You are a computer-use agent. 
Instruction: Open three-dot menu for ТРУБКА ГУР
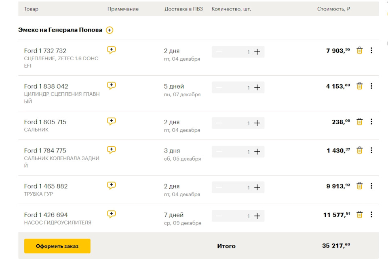[x=371, y=186]
